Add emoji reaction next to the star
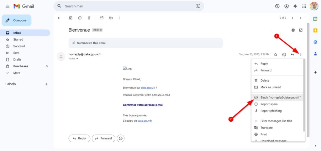This screenshot has height=151, width=321. click(x=284, y=54)
